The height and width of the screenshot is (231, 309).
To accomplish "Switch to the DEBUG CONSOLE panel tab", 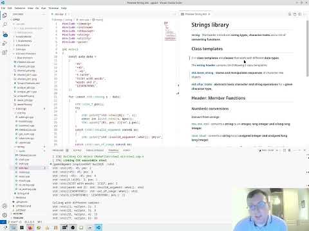I will tap(95, 150).
